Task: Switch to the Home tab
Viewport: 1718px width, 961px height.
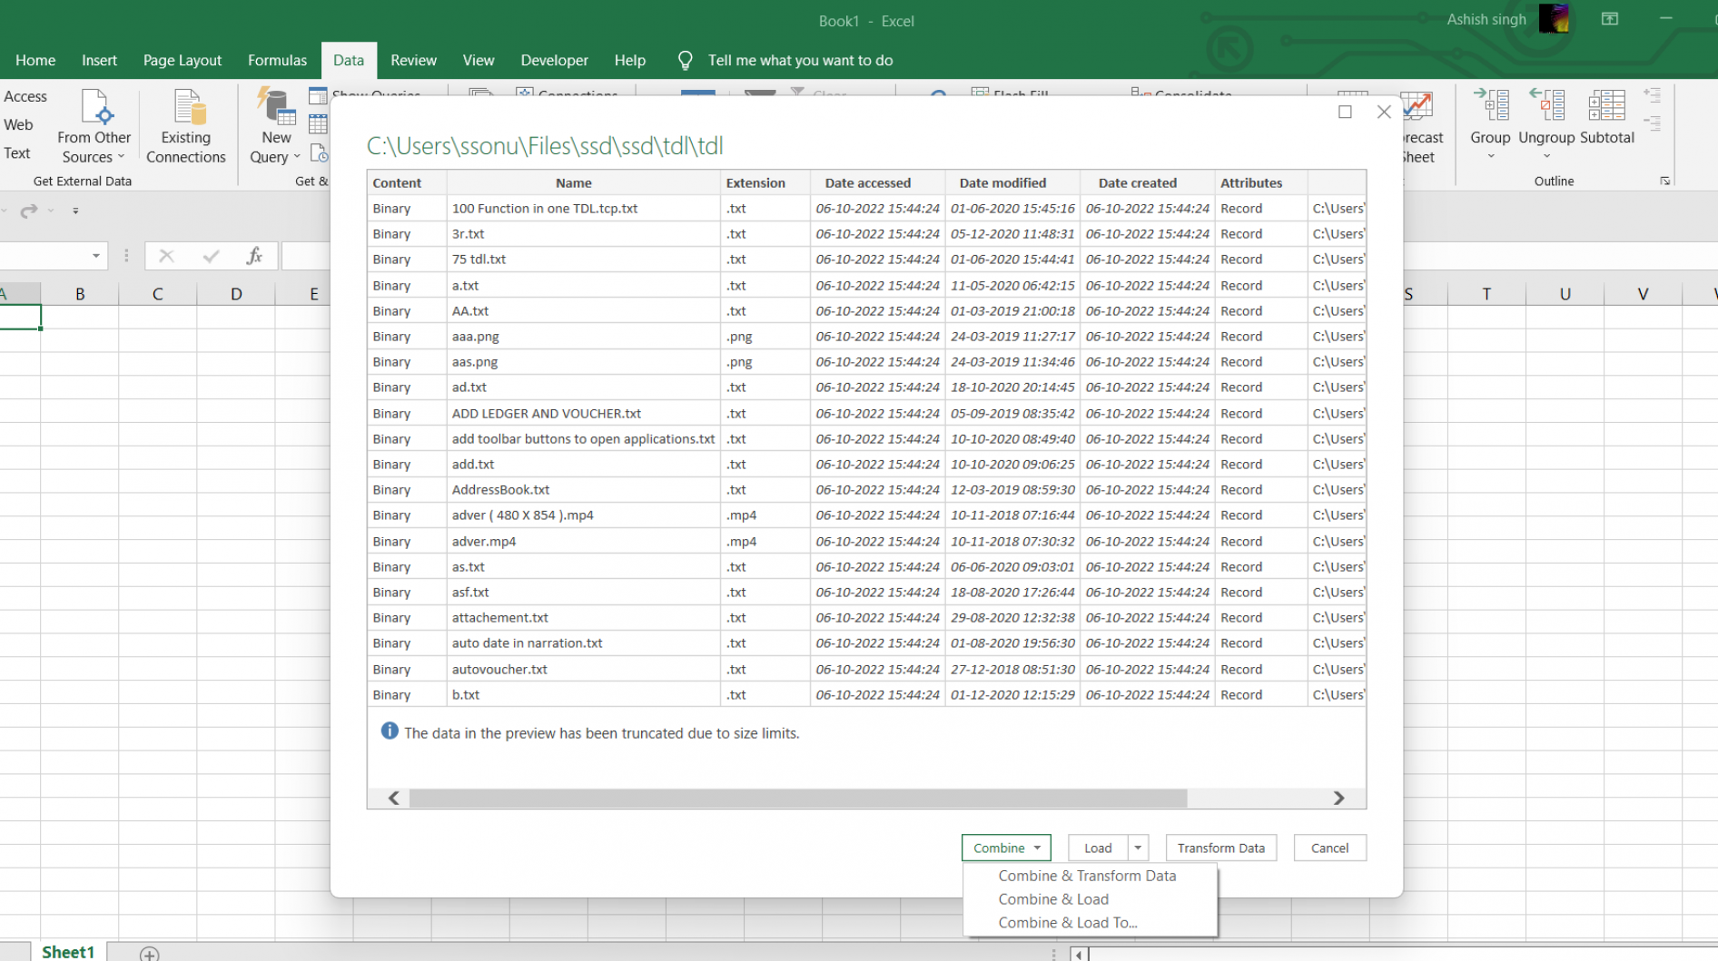Action: [x=35, y=60]
